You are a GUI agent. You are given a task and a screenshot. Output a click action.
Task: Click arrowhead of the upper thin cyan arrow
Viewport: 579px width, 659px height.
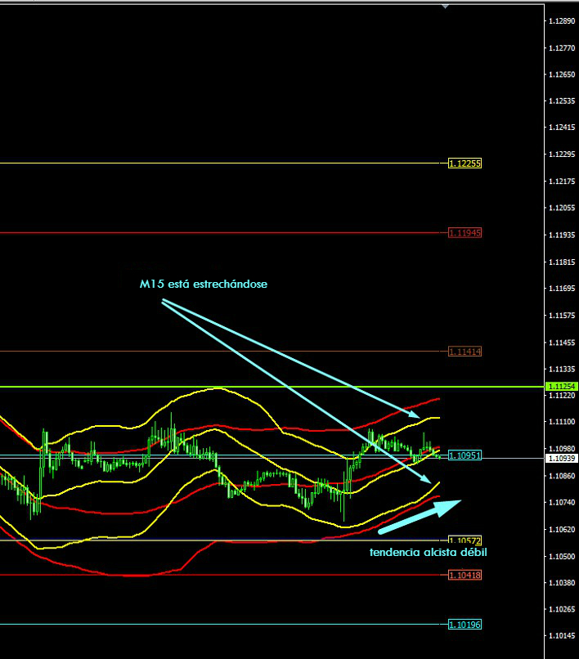(x=418, y=415)
